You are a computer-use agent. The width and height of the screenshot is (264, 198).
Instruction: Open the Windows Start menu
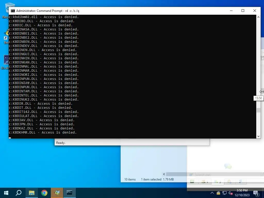click(6, 193)
